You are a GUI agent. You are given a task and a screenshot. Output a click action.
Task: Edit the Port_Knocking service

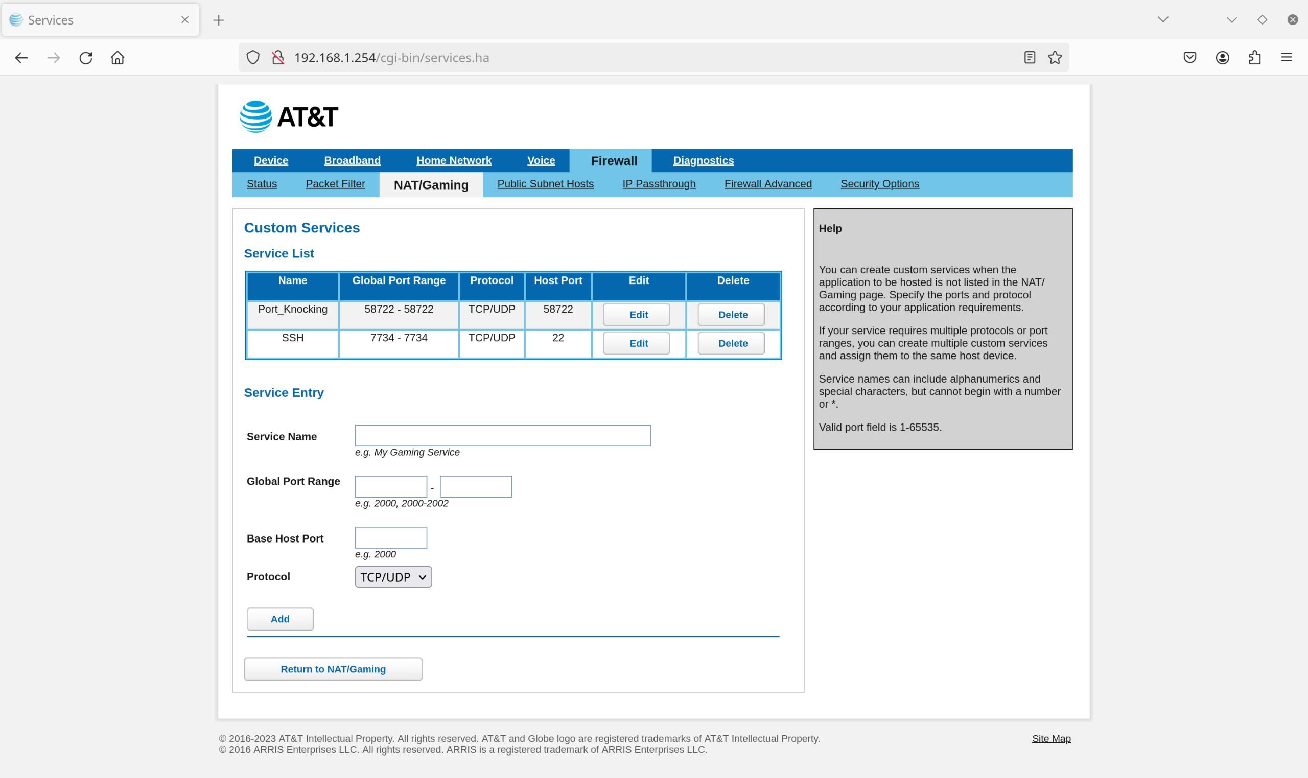(637, 315)
